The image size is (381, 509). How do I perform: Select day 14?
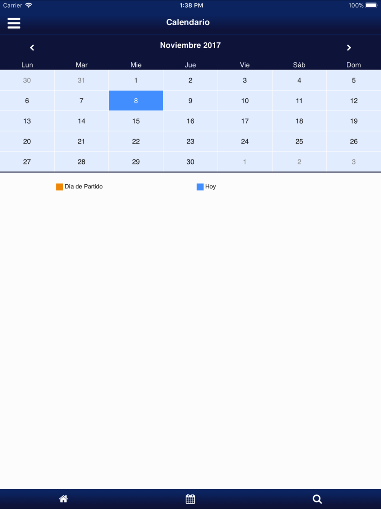click(82, 121)
